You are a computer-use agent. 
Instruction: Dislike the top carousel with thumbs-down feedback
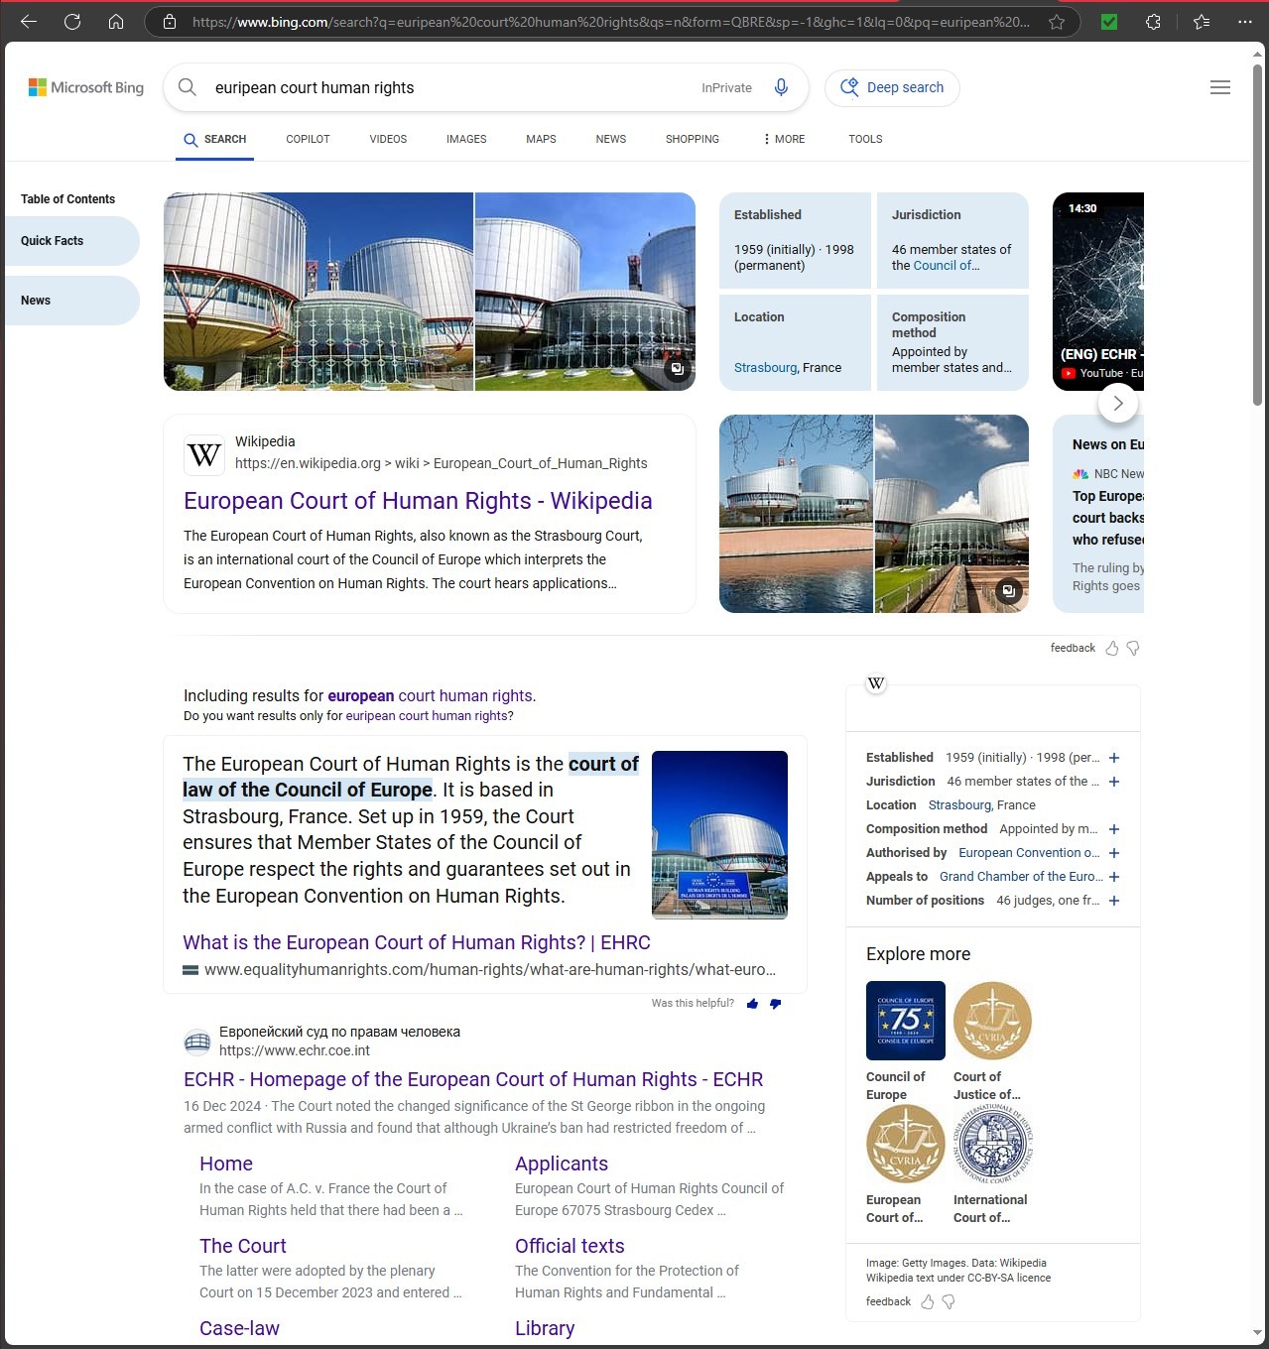click(1133, 648)
